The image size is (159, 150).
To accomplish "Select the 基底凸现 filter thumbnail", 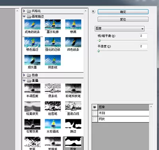I will pyautogui.click(x=73, y=107).
